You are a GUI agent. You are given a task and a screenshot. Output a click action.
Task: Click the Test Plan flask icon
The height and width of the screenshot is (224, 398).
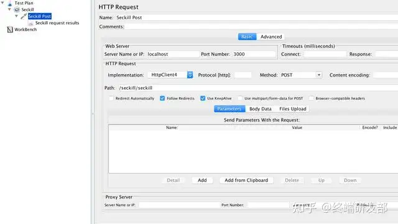(x=10, y=3)
